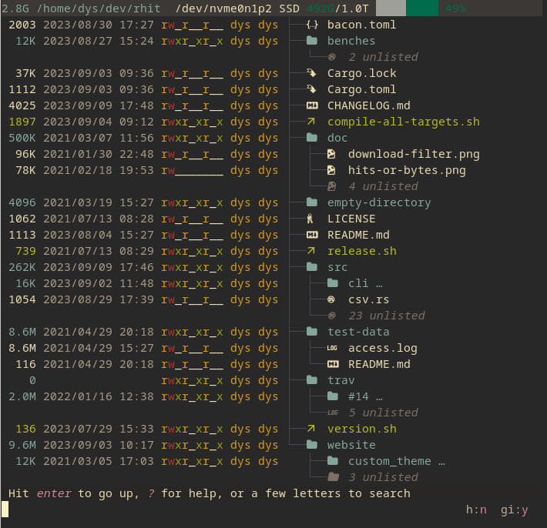Click the Rust icon beside 2 unlisted

(x=332, y=57)
